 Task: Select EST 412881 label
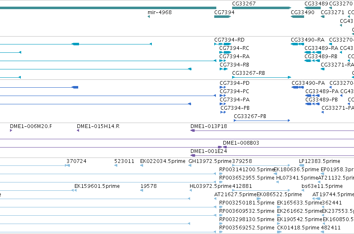[242, 186]
